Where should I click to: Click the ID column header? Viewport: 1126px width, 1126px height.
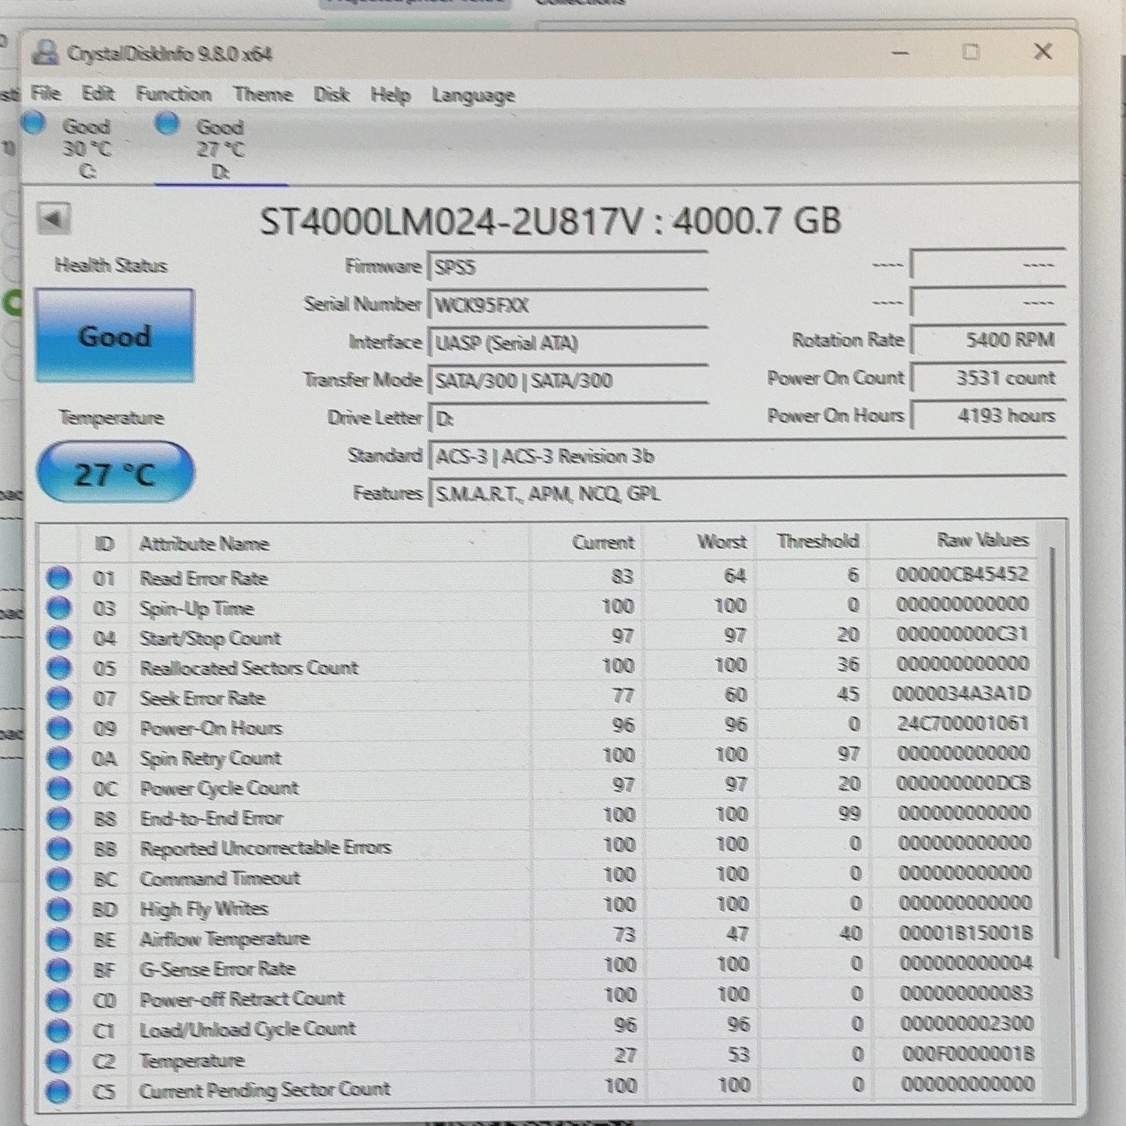(x=104, y=543)
